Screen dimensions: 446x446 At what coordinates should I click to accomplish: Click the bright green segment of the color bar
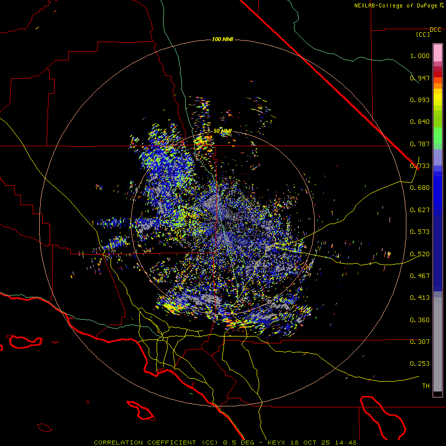[x=438, y=135]
